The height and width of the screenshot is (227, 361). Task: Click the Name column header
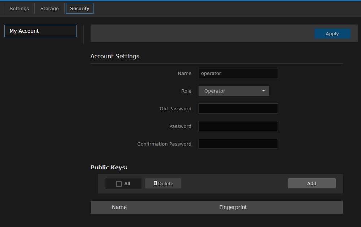coord(119,207)
